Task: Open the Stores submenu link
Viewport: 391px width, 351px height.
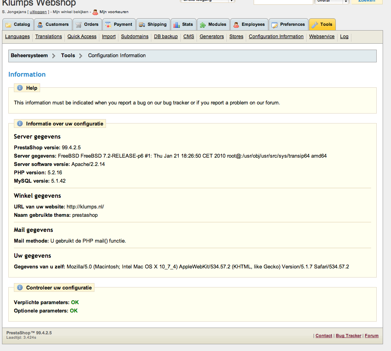Action: [237, 37]
